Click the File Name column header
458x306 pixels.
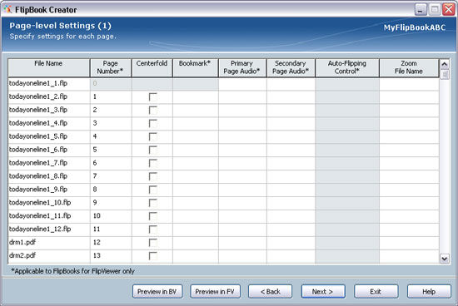point(48,68)
